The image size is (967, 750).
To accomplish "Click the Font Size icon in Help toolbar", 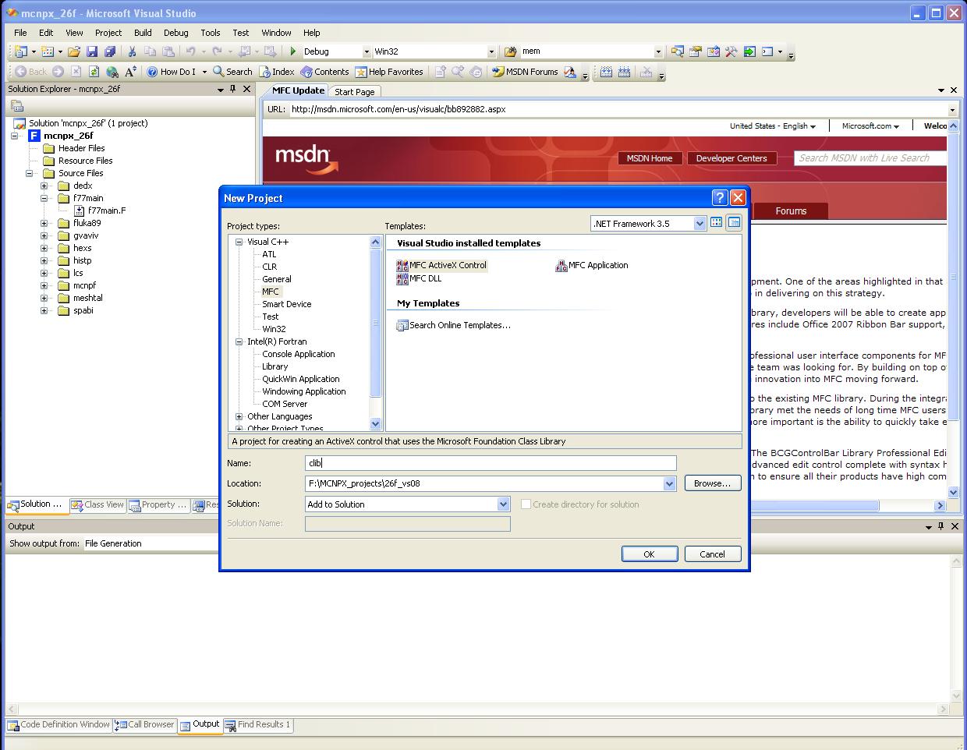I will (130, 72).
